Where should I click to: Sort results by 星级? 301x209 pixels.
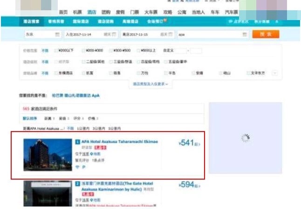64,118
